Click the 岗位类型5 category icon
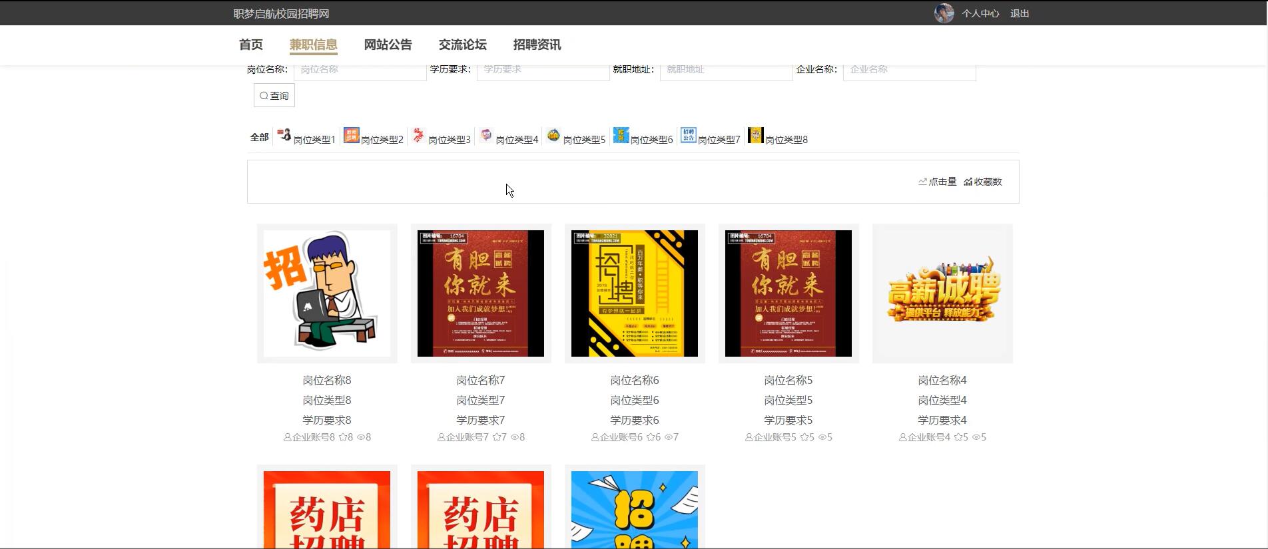Viewport: 1268px width, 549px height. coord(553,135)
